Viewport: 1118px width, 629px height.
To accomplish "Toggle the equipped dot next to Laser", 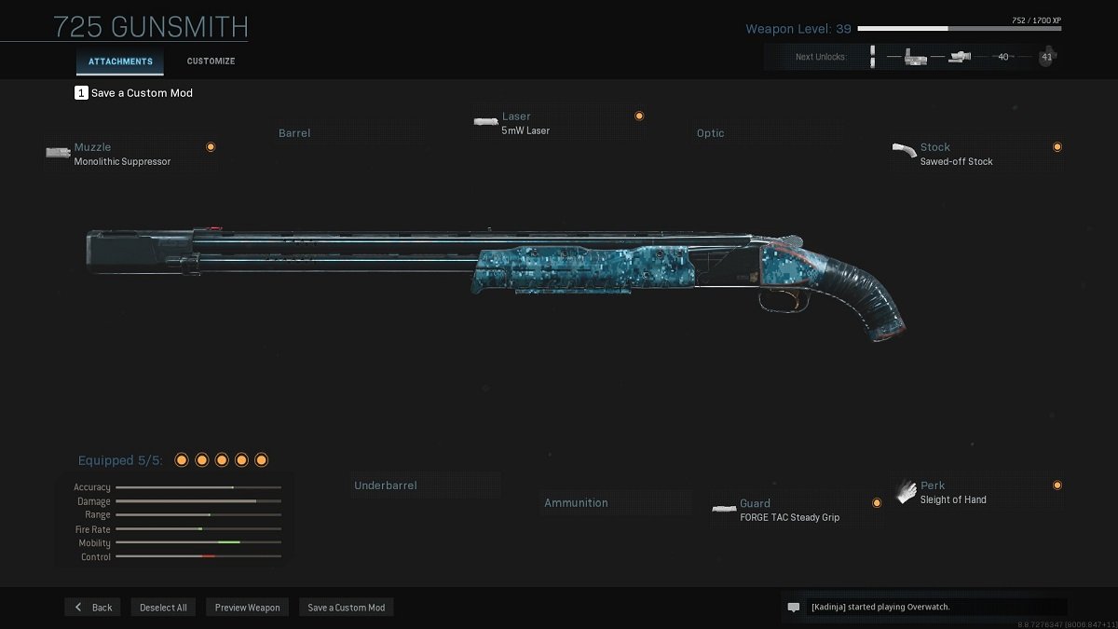I will (639, 116).
